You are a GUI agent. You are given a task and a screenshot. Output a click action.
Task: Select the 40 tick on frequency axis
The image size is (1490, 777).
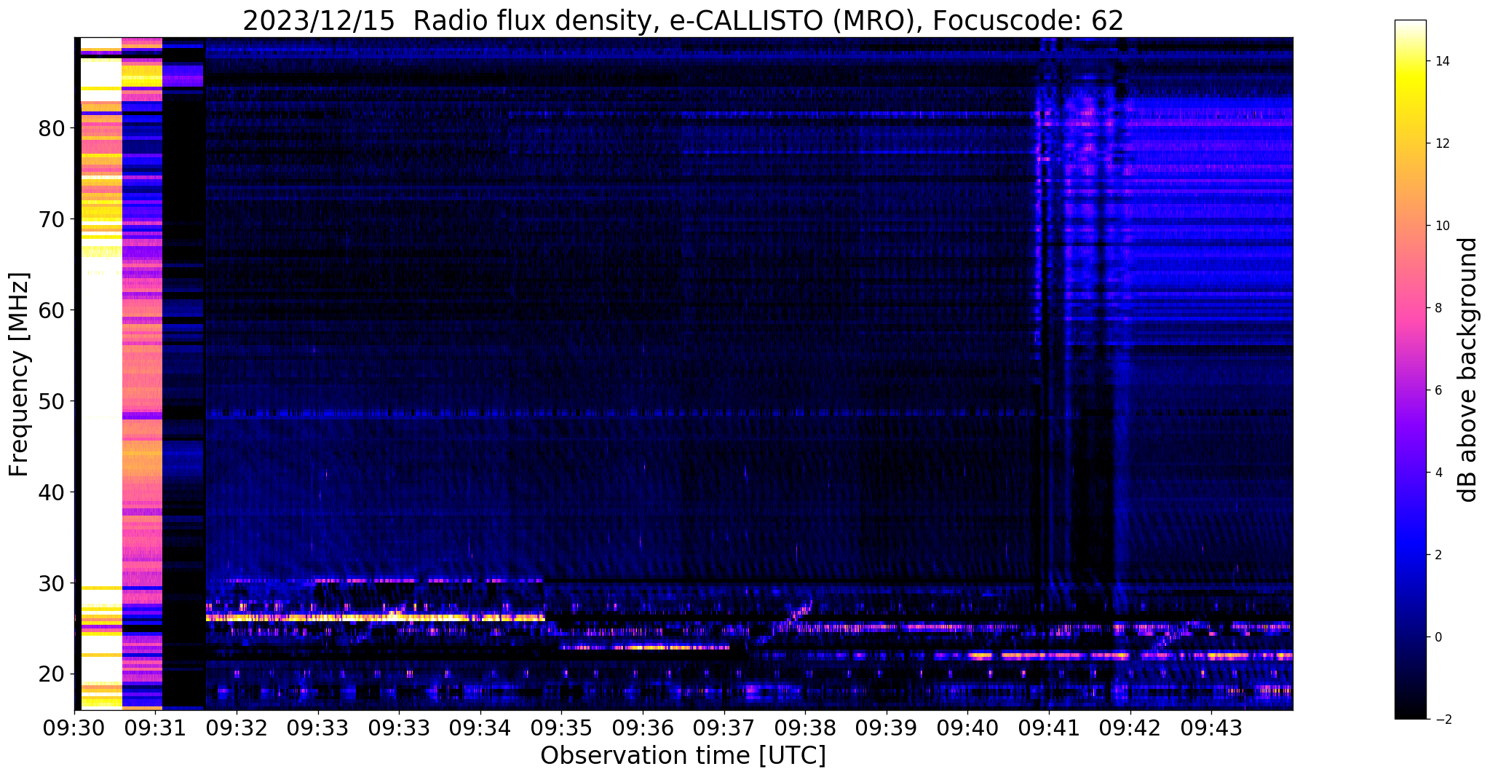pyautogui.click(x=52, y=492)
